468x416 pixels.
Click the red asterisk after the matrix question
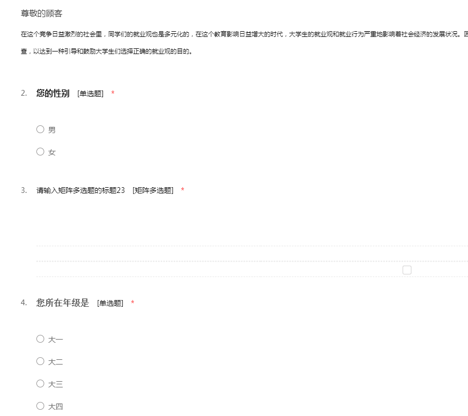pyautogui.click(x=183, y=190)
